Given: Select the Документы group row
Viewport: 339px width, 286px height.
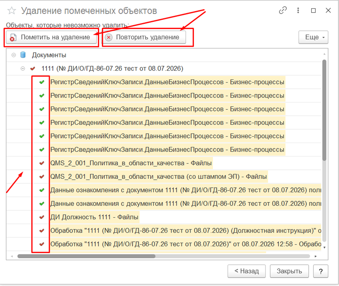Looking at the screenshot, I should 164,55.
